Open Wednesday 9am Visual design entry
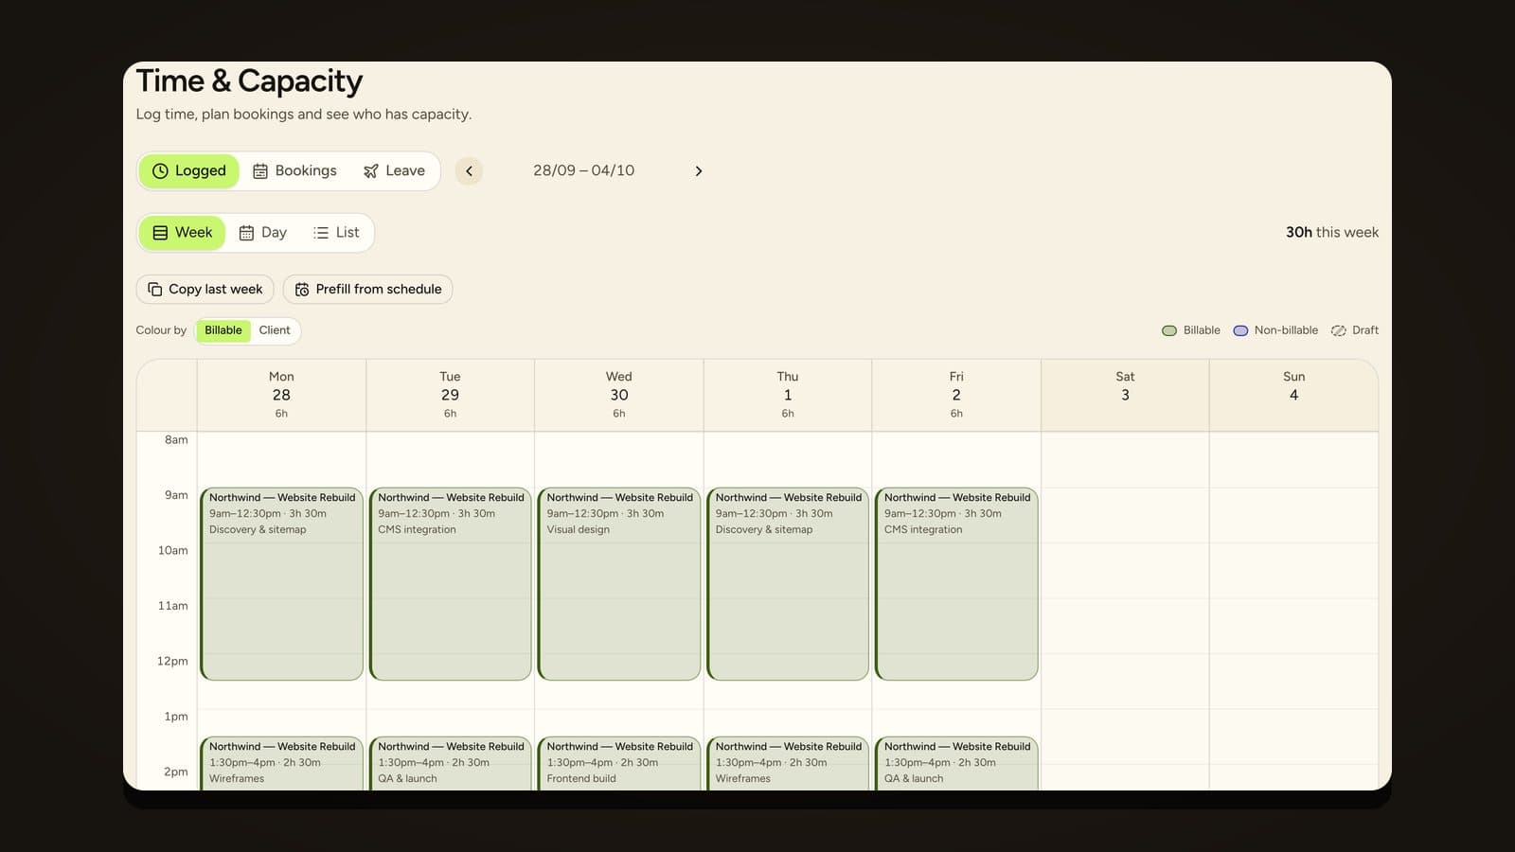Viewport: 1515px width, 852px height. point(619,584)
